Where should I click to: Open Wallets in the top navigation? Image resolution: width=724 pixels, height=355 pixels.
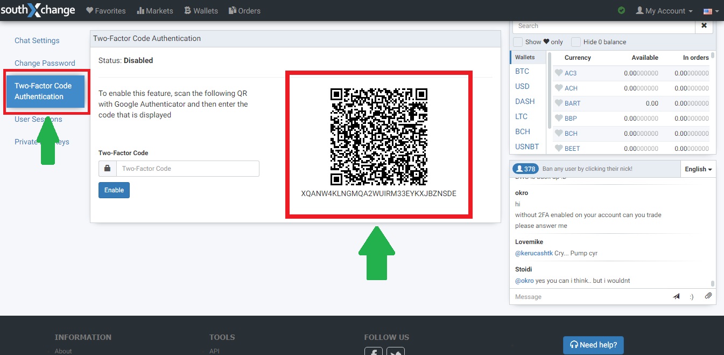[201, 11]
